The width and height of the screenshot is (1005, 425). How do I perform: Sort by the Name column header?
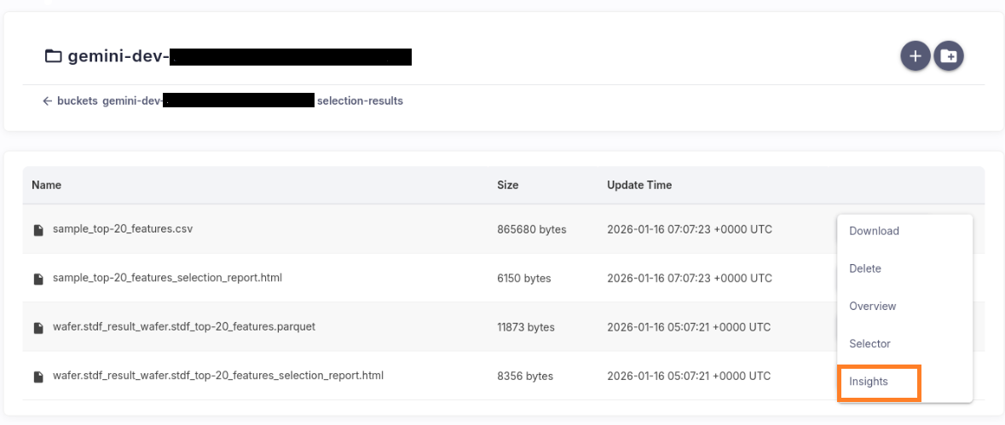point(46,185)
